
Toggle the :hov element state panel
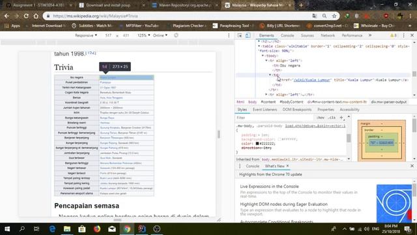[x=321, y=117]
